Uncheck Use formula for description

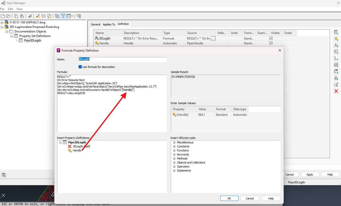[80, 67]
